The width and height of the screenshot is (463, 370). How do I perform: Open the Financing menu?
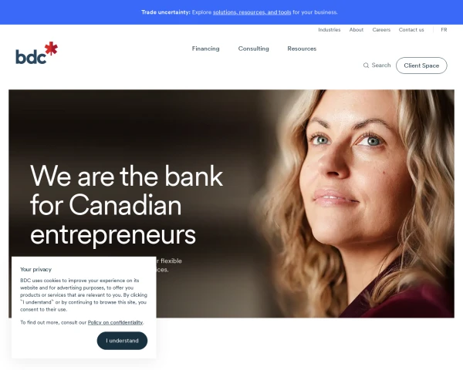click(x=205, y=49)
